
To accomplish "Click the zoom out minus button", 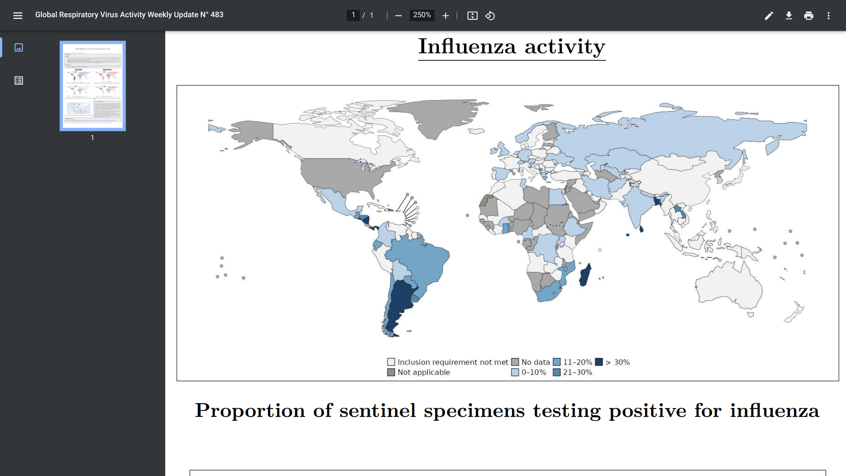I will coord(398,15).
